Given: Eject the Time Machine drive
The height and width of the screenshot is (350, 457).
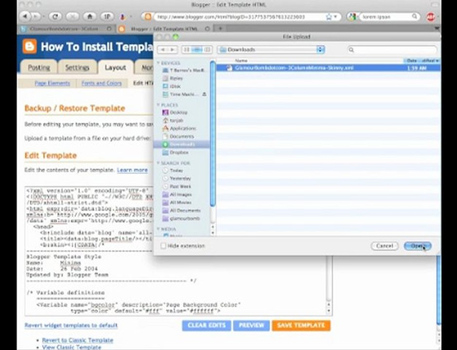Looking at the screenshot, I should [x=204, y=94].
